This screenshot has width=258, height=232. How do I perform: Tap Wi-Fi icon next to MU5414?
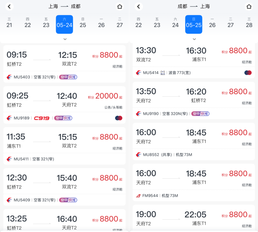[163, 73]
